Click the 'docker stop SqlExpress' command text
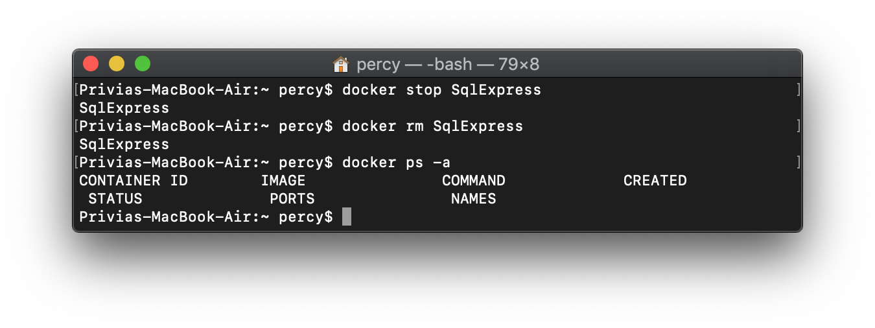Image resolution: width=875 pixels, height=328 pixels. 441,90
